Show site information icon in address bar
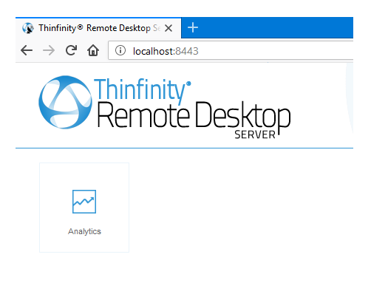 point(120,50)
